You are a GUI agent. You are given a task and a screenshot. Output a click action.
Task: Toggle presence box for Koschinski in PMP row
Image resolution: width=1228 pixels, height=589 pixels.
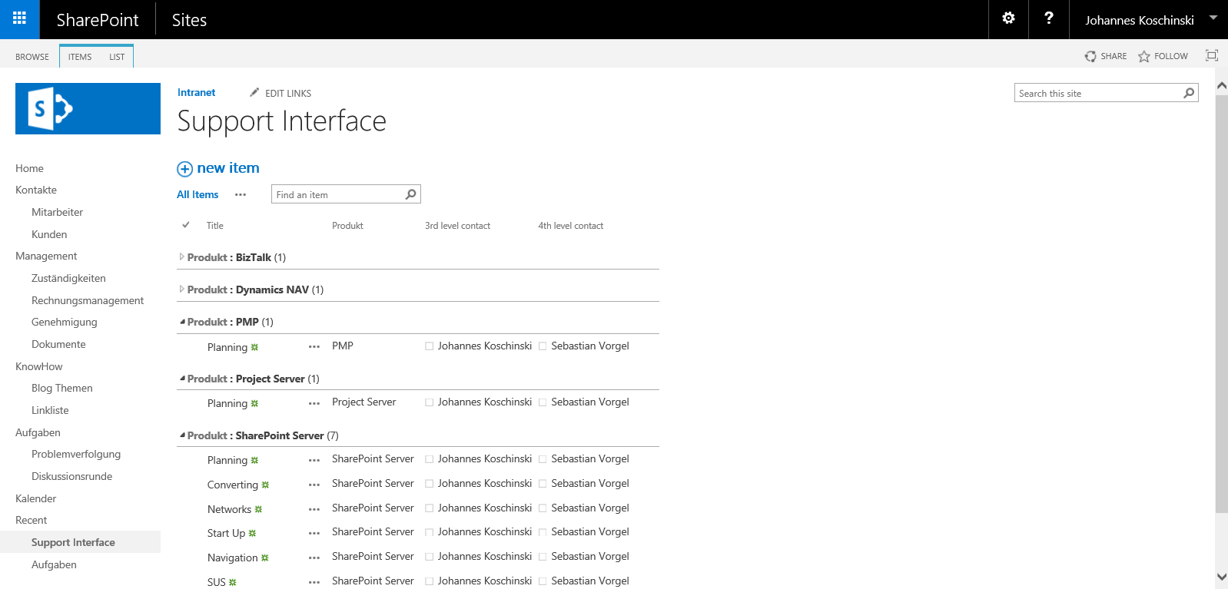tap(430, 346)
